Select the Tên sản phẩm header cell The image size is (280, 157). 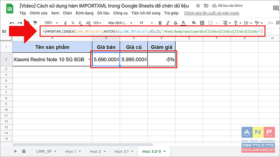point(52,47)
